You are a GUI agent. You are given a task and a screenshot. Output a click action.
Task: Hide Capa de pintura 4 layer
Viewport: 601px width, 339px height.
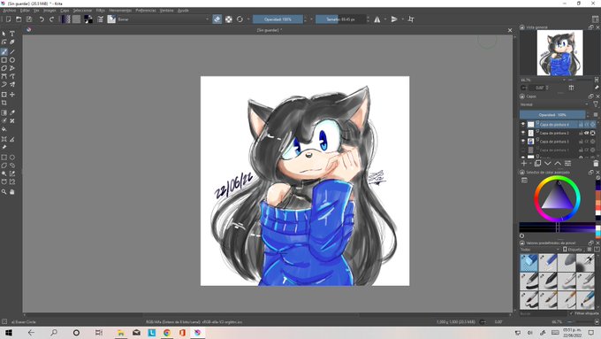point(523,125)
